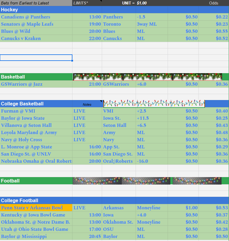The image size is (229, 241).
Task: Select the -16.0 spread cell
Action: click(152, 161)
